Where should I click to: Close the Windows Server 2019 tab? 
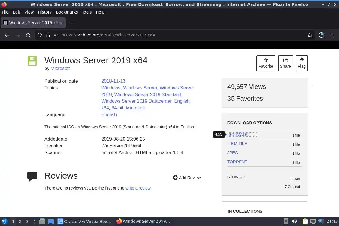61,23
